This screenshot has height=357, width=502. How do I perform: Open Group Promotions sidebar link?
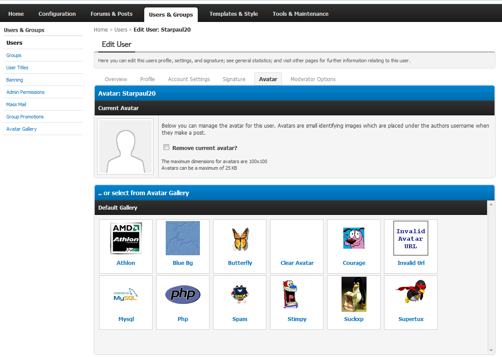25,117
